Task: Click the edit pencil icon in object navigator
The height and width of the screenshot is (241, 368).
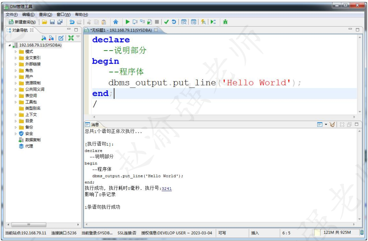Action: click(61, 38)
